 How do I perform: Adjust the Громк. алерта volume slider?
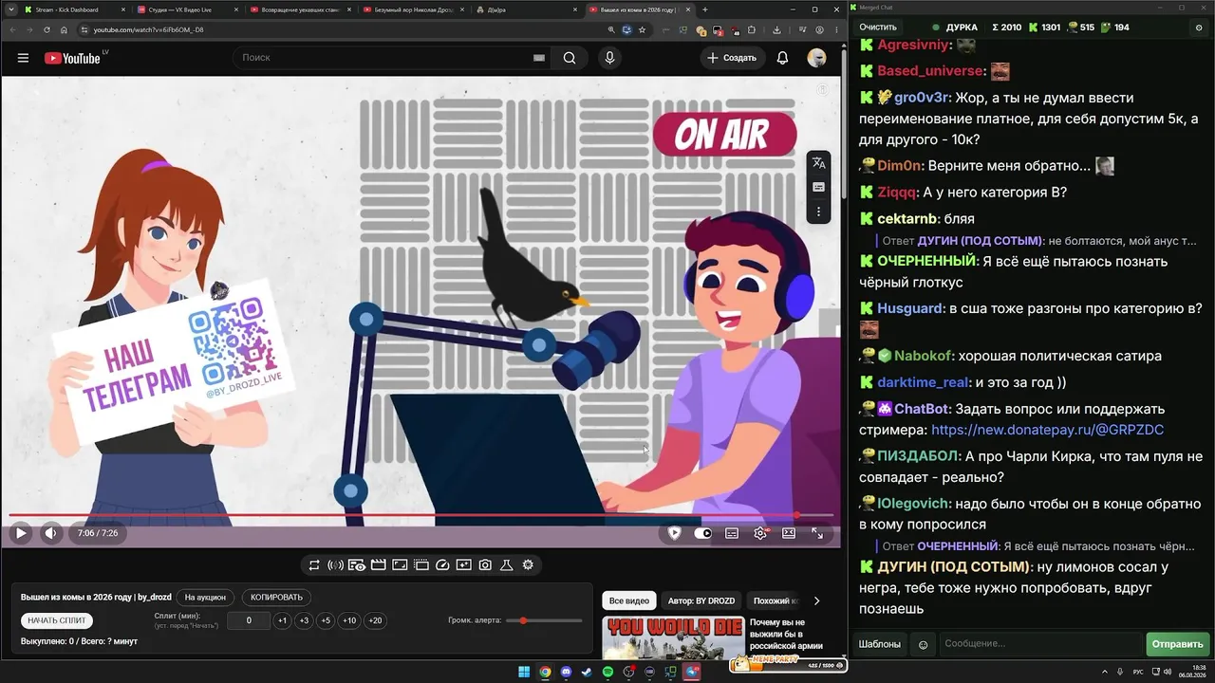click(546, 620)
